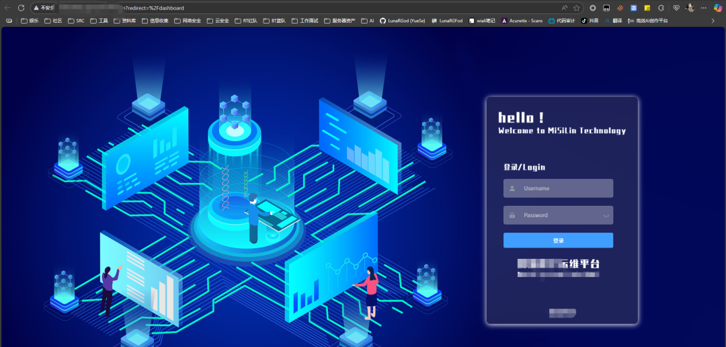Screen dimensions: 726x347
Task: Click the lock icon in the Password field
Action: (x=512, y=215)
